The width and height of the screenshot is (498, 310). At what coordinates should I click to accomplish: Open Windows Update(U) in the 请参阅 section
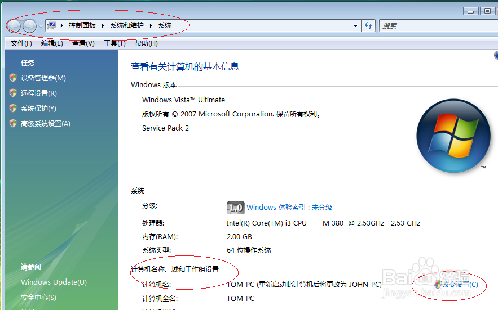[54, 282]
